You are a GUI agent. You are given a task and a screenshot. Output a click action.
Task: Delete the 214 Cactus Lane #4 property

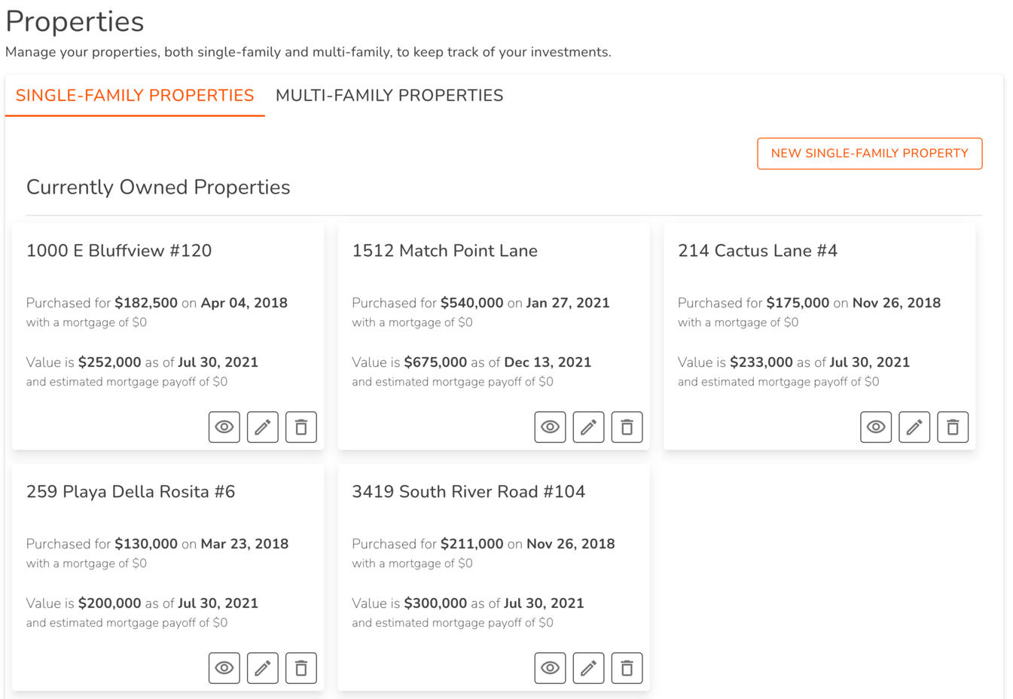coord(953,427)
